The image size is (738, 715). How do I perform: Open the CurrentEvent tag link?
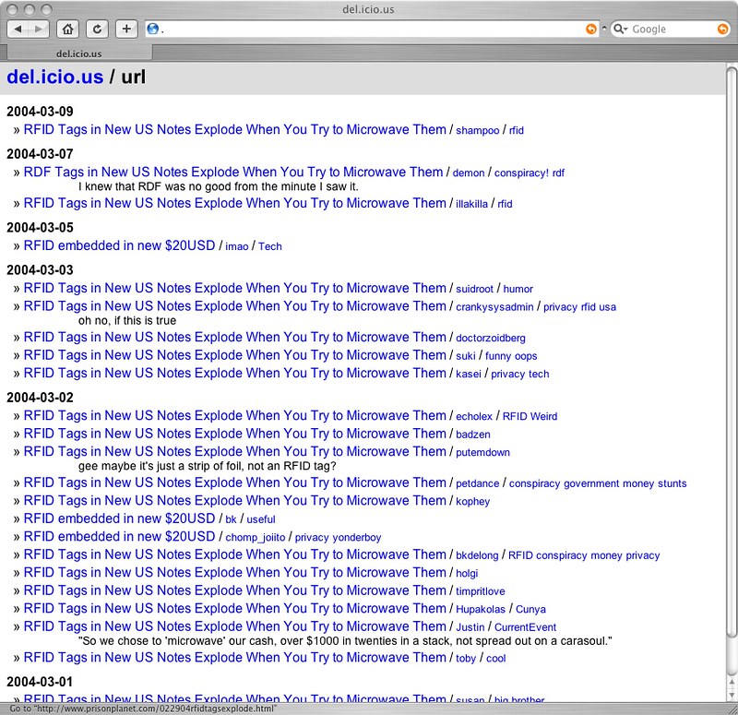(x=525, y=627)
